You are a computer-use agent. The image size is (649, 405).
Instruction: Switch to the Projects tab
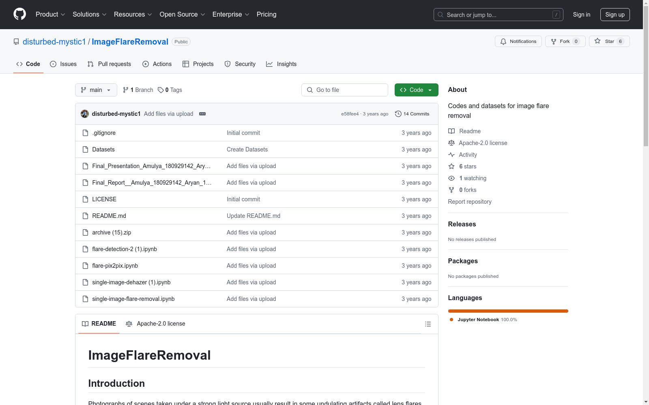(x=198, y=64)
